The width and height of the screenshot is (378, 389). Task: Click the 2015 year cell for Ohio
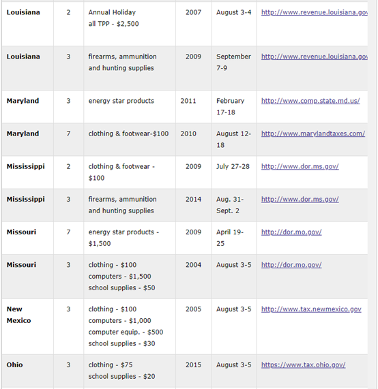pos(193,371)
